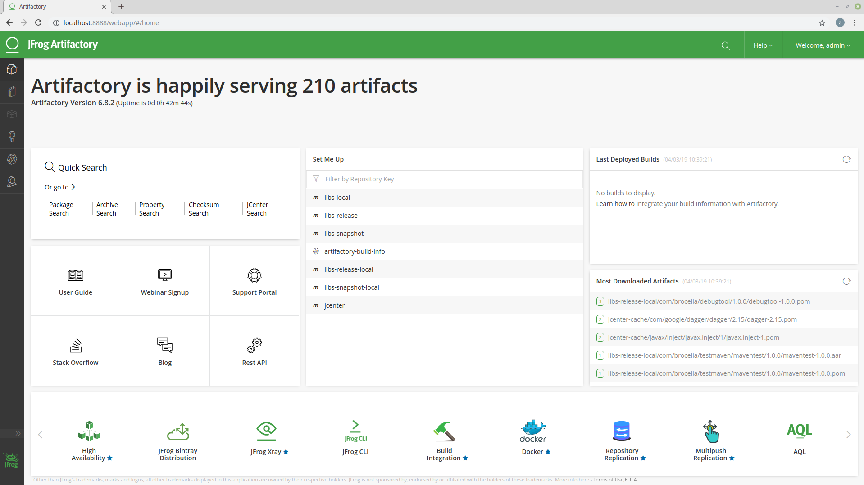Screen dimensions: 864x485
Task: Open debugtool-1.0.0.pom artifact link
Action: point(709,301)
